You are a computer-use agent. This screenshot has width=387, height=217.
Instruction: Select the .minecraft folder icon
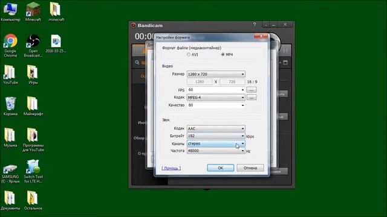pyautogui.click(x=56, y=11)
